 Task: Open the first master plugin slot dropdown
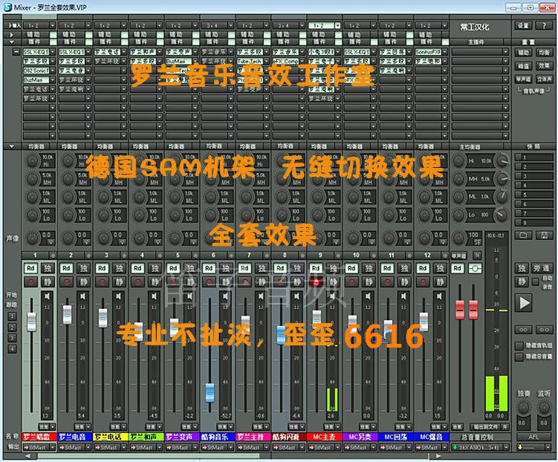(505, 52)
